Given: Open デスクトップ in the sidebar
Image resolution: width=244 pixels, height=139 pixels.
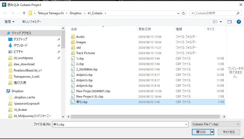Looking at the screenshot, I should point(20,39).
